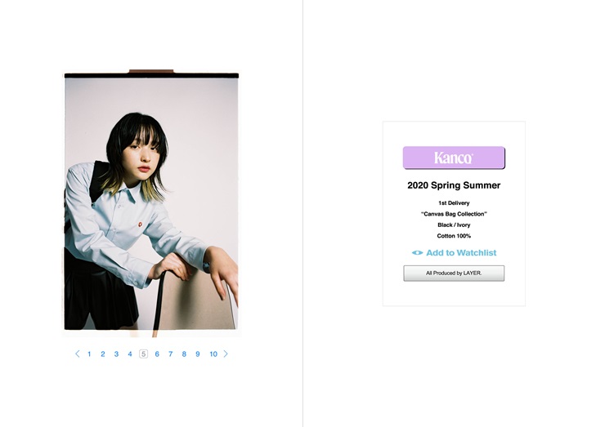View page 8 of the lookbook

coord(184,354)
